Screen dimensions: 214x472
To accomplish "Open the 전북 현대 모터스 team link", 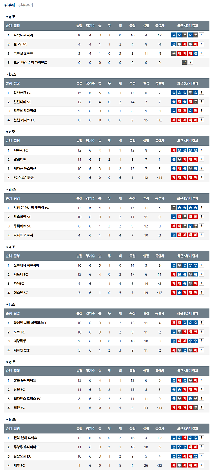I will point(25,438).
